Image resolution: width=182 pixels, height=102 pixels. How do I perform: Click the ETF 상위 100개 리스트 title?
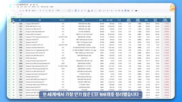tap(20, 5)
